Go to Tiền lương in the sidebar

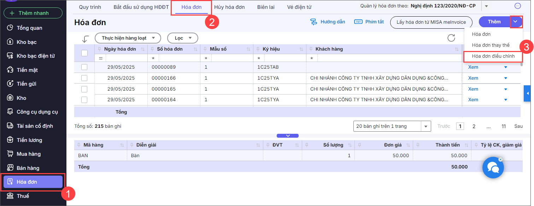[29, 140]
